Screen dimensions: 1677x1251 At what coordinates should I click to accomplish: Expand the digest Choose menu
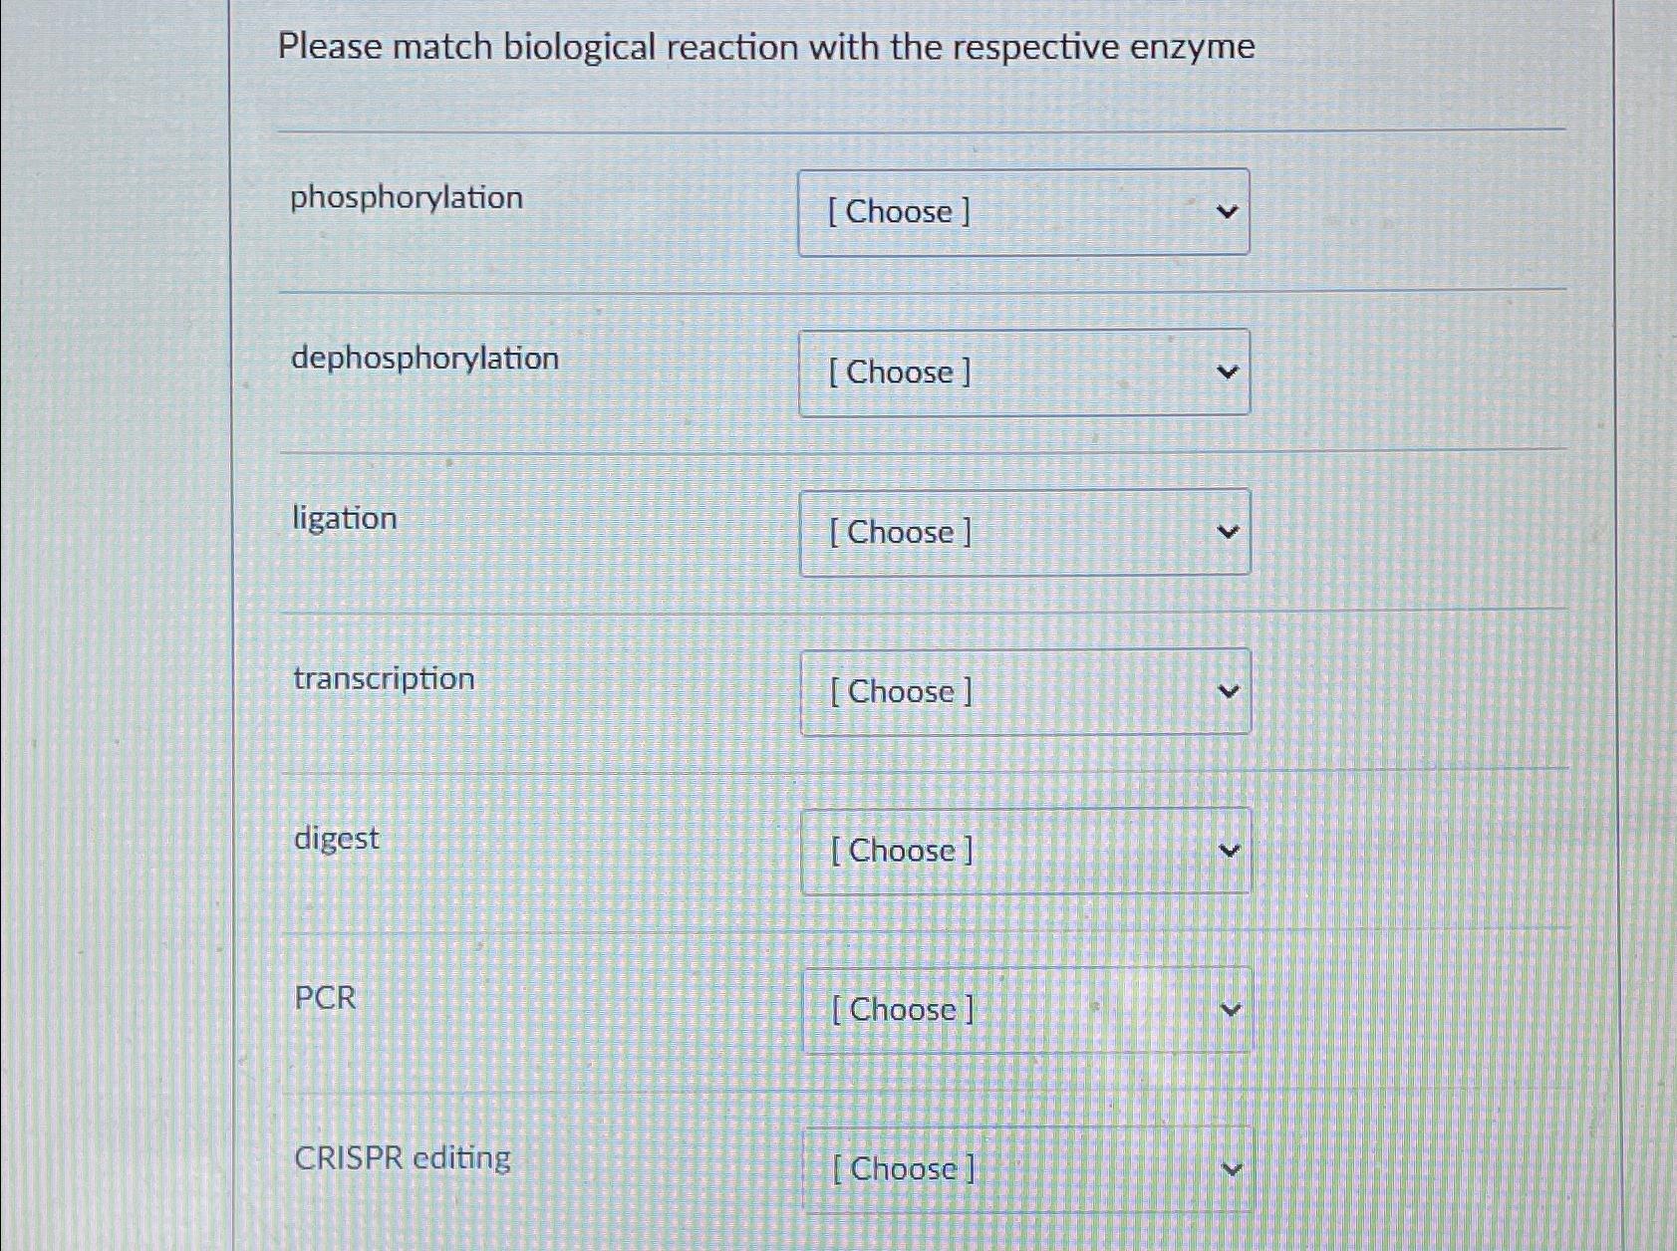1024,851
